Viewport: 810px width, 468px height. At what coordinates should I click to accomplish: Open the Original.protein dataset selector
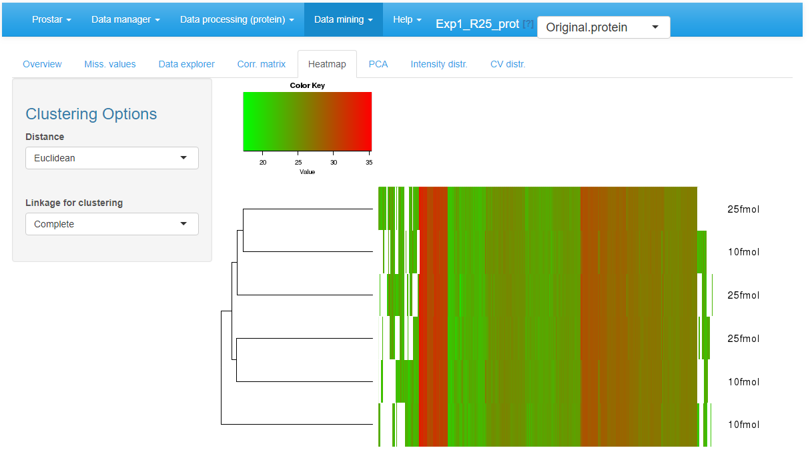point(602,27)
